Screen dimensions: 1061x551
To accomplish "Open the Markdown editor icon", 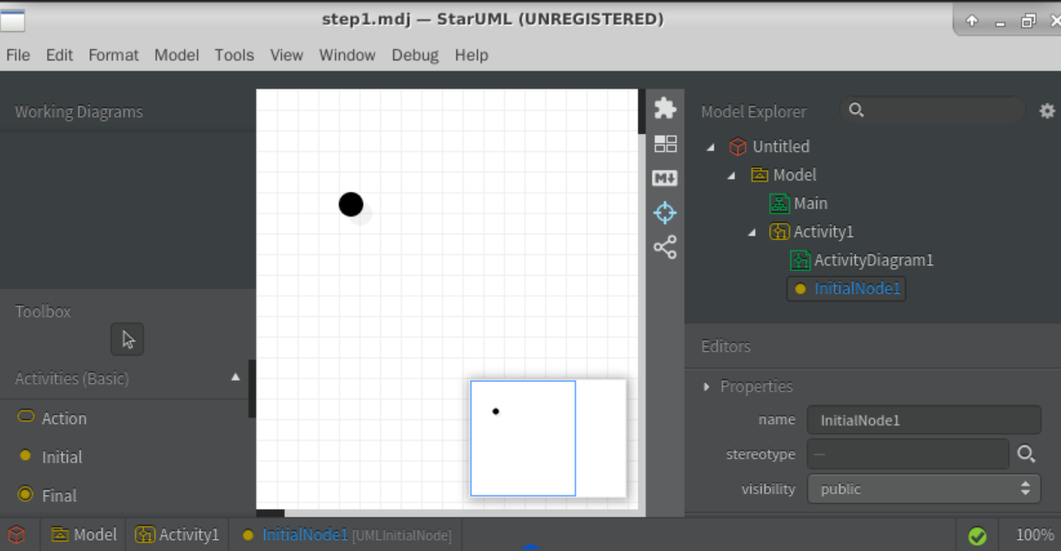I will click(665, 178).
